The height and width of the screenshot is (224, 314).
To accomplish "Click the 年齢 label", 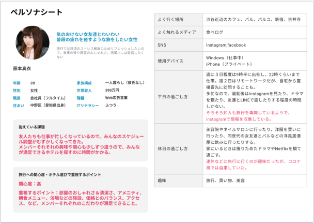I will (17, 83).
